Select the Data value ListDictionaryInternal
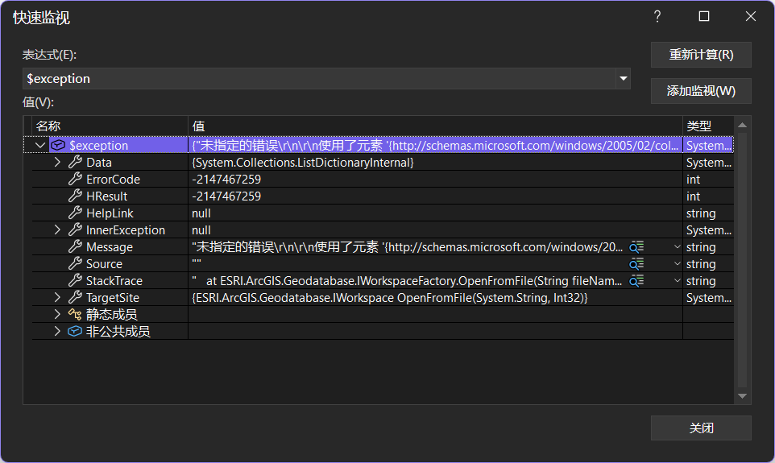 point(302,162)
